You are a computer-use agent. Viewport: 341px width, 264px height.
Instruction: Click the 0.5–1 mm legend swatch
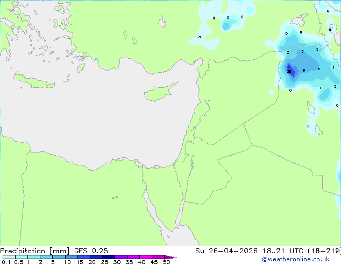coord(22,257)
